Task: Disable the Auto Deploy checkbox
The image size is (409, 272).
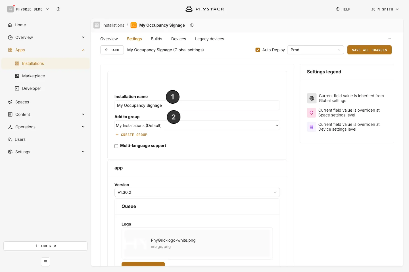Action: pos(258,50)
